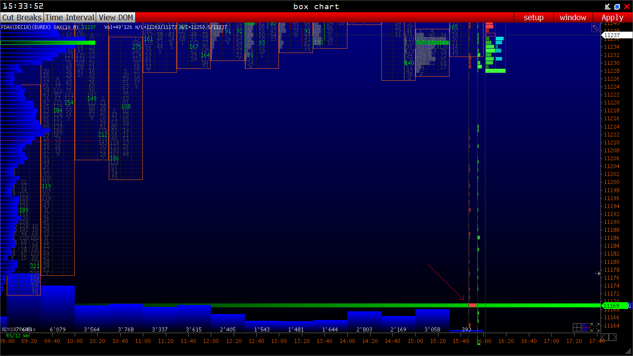Click the 3'768 volume bar label
Image resolution: width=633 pixels, height=356 pixels.
click(126, 329)
